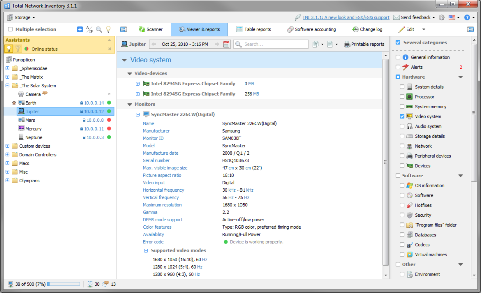Click the Send feedback button
This screenshot has height=293, width=481.
click(414, 18)
